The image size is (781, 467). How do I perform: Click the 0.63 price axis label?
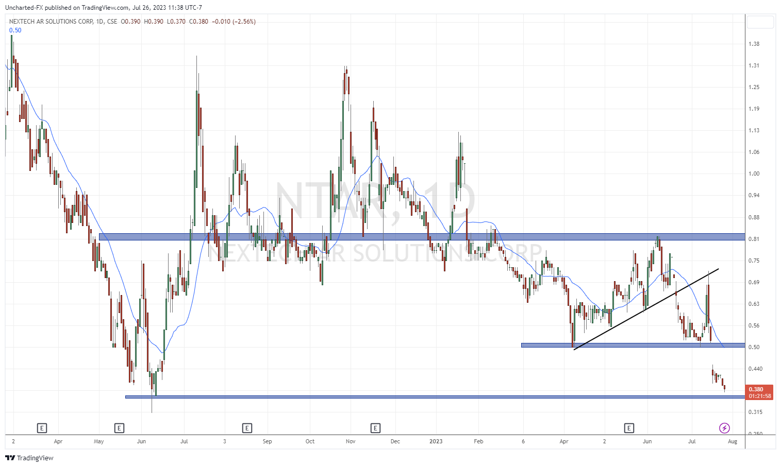click(x=754, y=304)
